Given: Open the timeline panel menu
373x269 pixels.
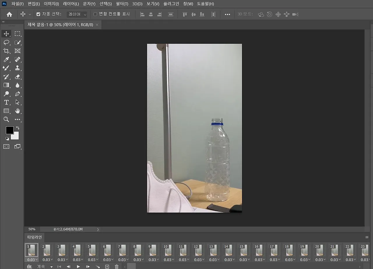Looking at the screenshot, I should tap(367, 237).
